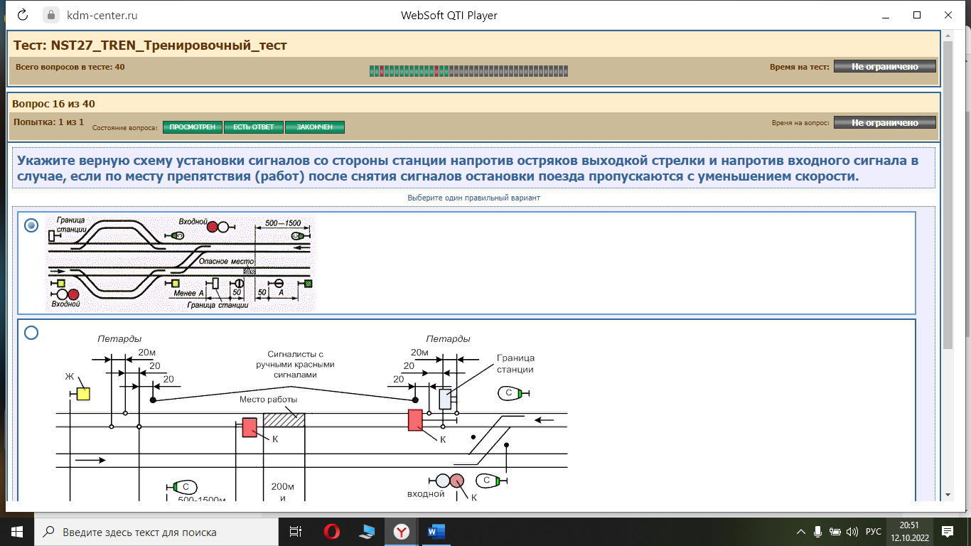This screenshot has width=971, height=546.
Task: Open the Windows Start menu
Action: [x=17, y=531]
